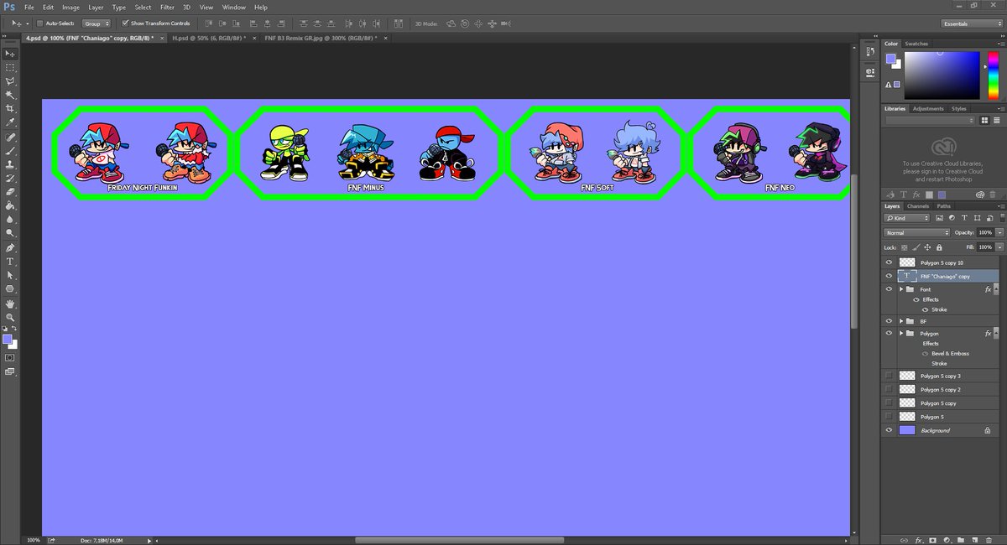
Task: Select the Move tool in the toolbox
Action: [x=10, y=54]
